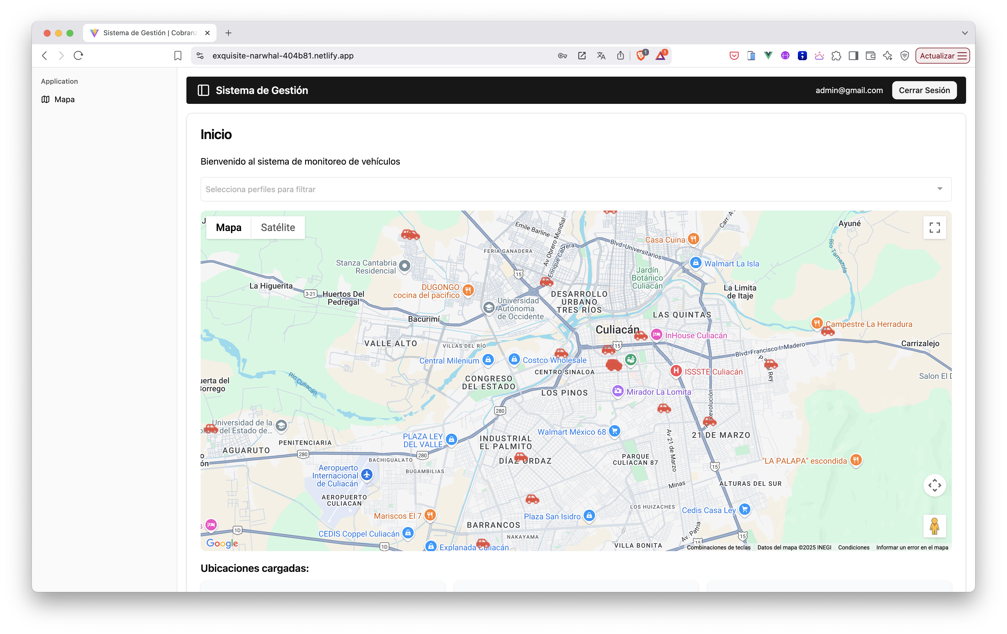Pick up the Street View pegman

pos(935,526)
